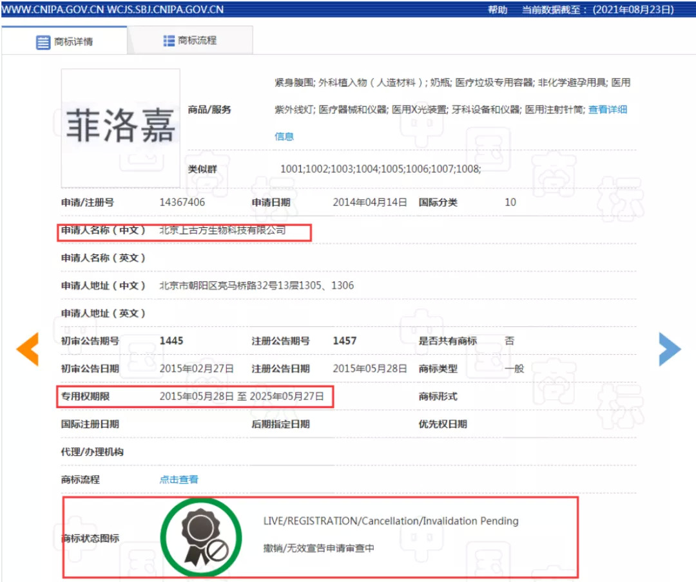
Task: Click the similar group codes starting 1001
Action: point(380,169)
